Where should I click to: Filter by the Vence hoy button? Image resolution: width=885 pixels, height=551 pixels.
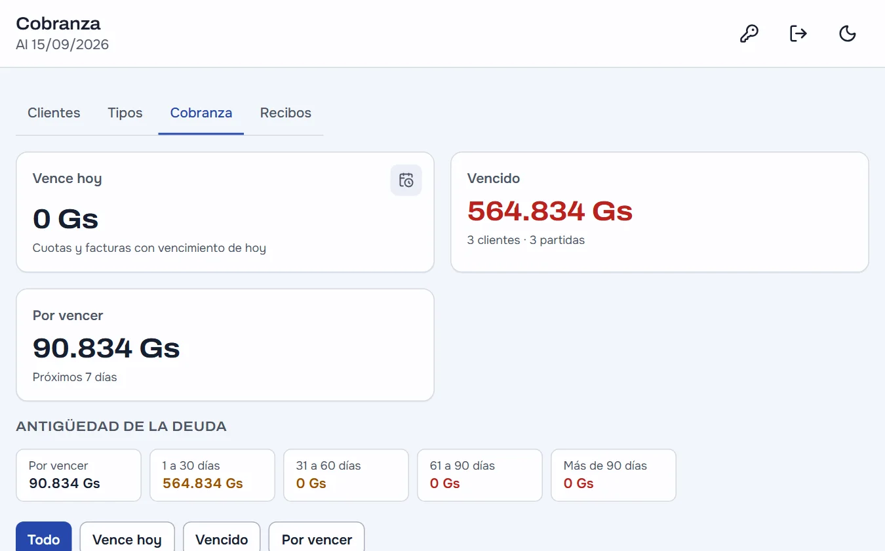[127, 539]
